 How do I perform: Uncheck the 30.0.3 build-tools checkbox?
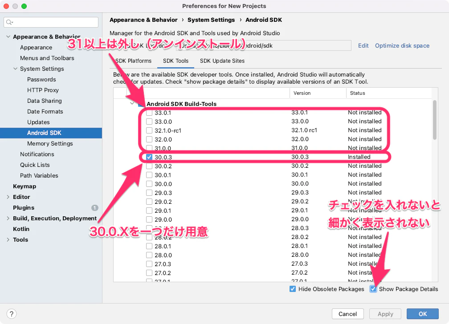tap(149, 157)
